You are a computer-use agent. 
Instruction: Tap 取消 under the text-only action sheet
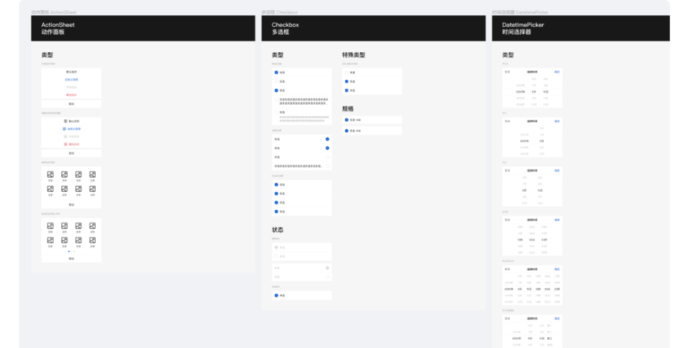pos(71,104)
